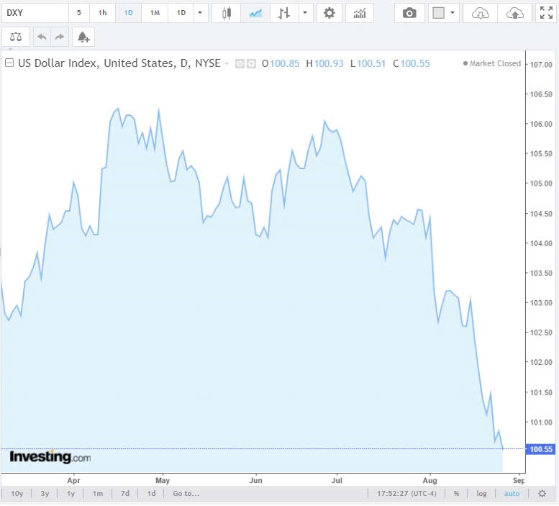
Task: Set range to 7d
Action: point(124,494)
